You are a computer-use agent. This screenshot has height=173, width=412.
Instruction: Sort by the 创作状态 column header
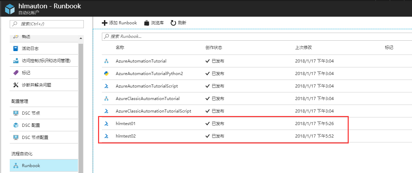[x=213, y=48]
